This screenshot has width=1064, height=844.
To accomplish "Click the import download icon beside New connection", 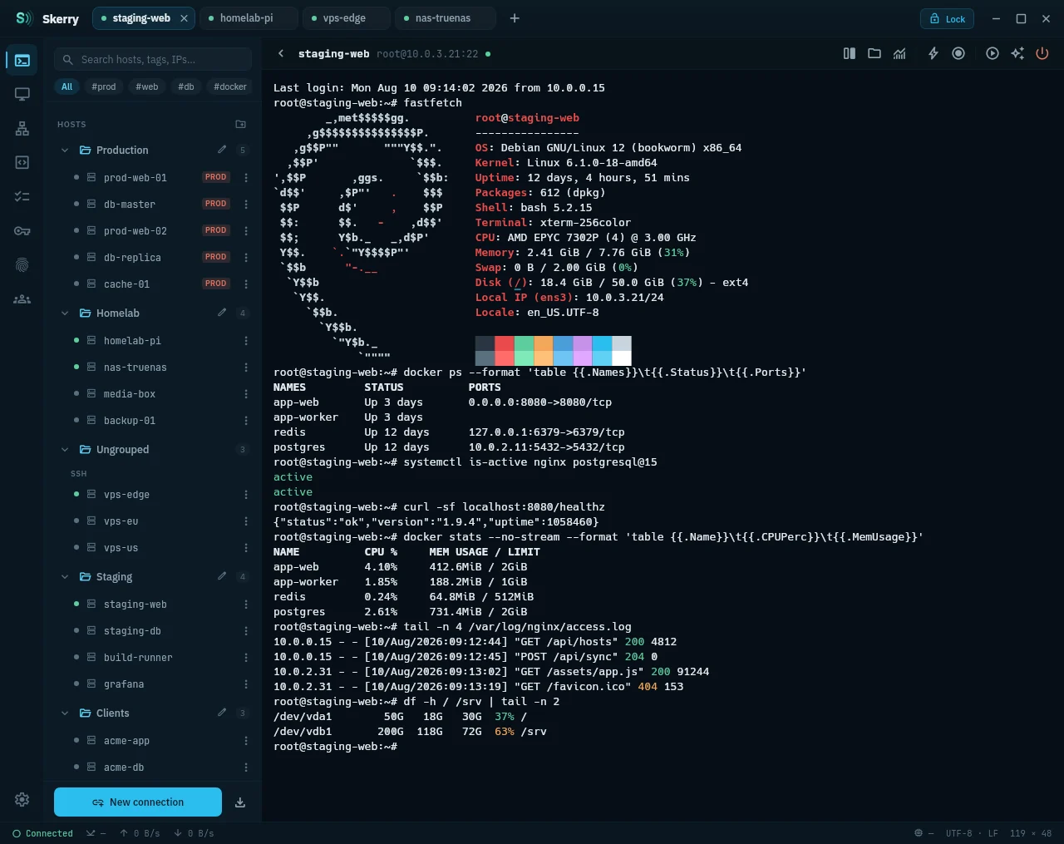I will tap(240, 802).
